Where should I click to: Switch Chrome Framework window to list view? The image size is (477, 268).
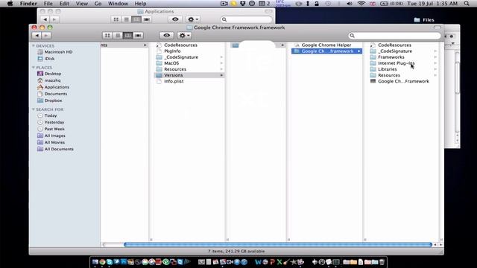[x=118, y=36]
